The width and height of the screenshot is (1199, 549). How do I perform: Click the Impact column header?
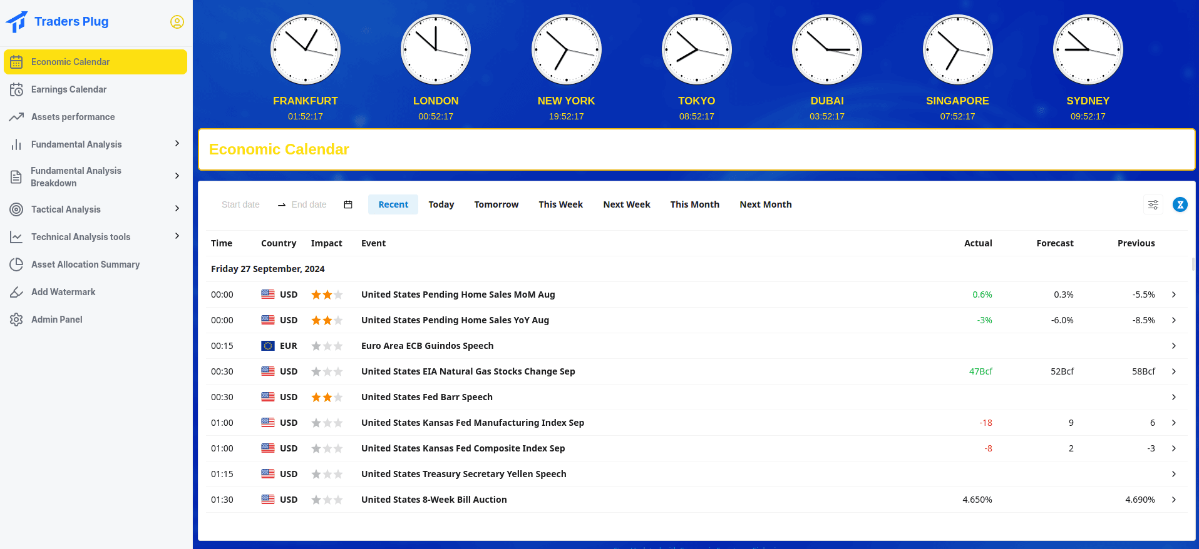(327, 243)
